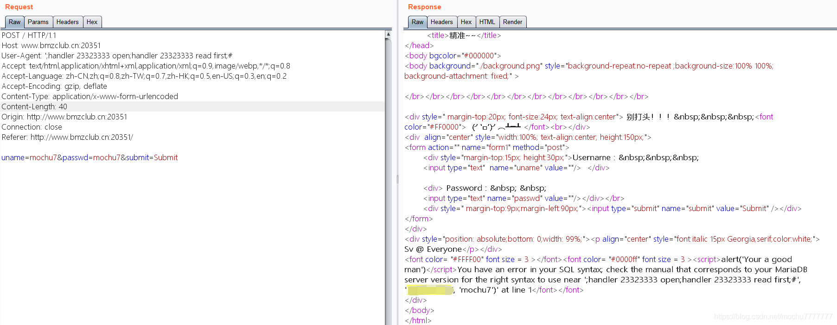Click the body bgcolor '#000000' line
Image resolution: width=837 pixels, height=325 pixels.
(x=453, y=56)
